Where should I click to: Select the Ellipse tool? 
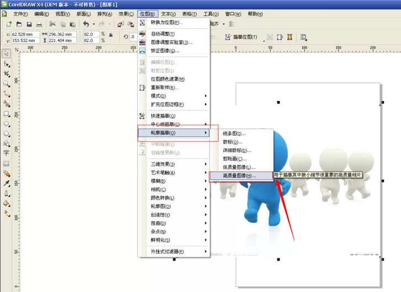[7, 124]
